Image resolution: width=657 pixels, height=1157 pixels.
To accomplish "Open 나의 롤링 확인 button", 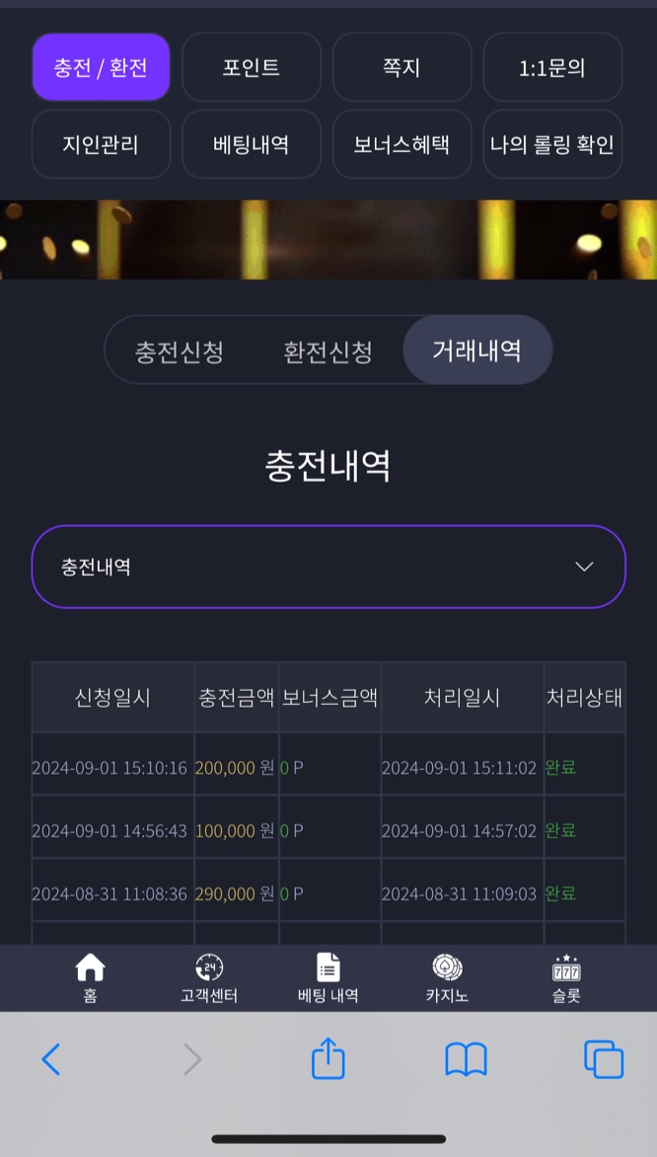I will click(x=552, y=144).
